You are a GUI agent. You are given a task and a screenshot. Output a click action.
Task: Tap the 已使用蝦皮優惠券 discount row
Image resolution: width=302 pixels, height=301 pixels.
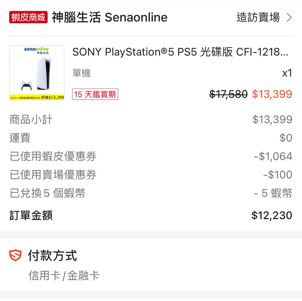click(x=151, y=156)
